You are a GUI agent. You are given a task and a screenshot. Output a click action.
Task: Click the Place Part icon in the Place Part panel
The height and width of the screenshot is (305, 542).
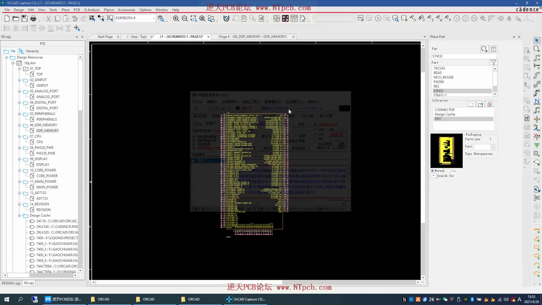coord(484,49)
